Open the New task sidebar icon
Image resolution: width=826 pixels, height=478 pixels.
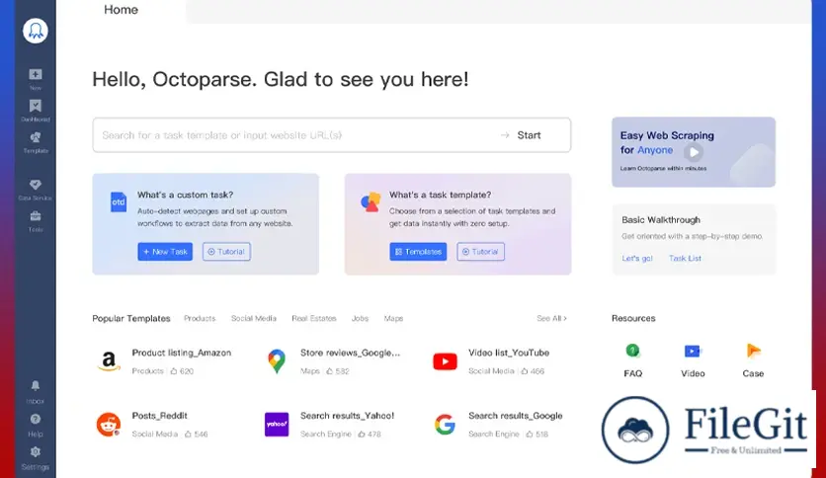36,75
